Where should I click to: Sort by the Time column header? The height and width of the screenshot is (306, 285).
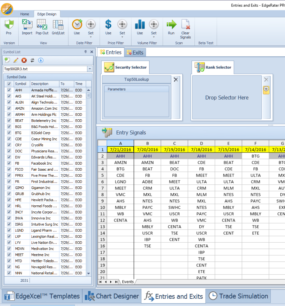click(80, 84)
